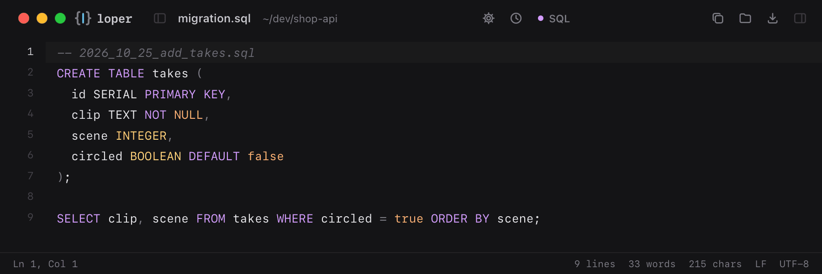
Task: Toggle the left sidebar panel icon
Action: click(x=160, y=18)
